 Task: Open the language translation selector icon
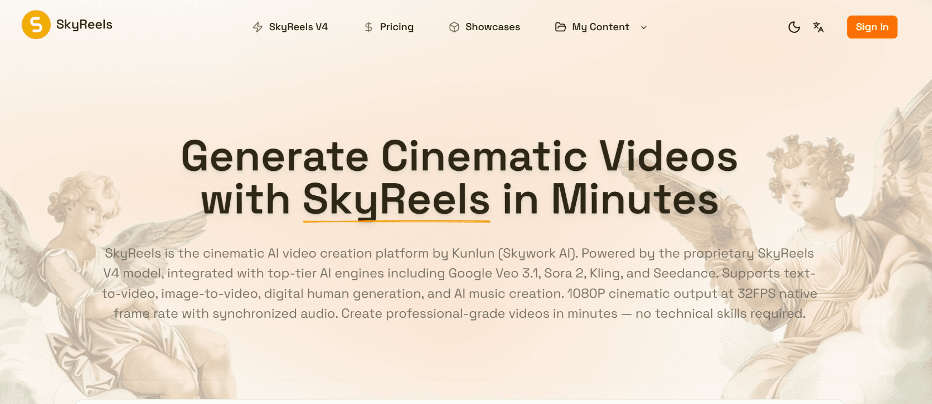[818, 27]
